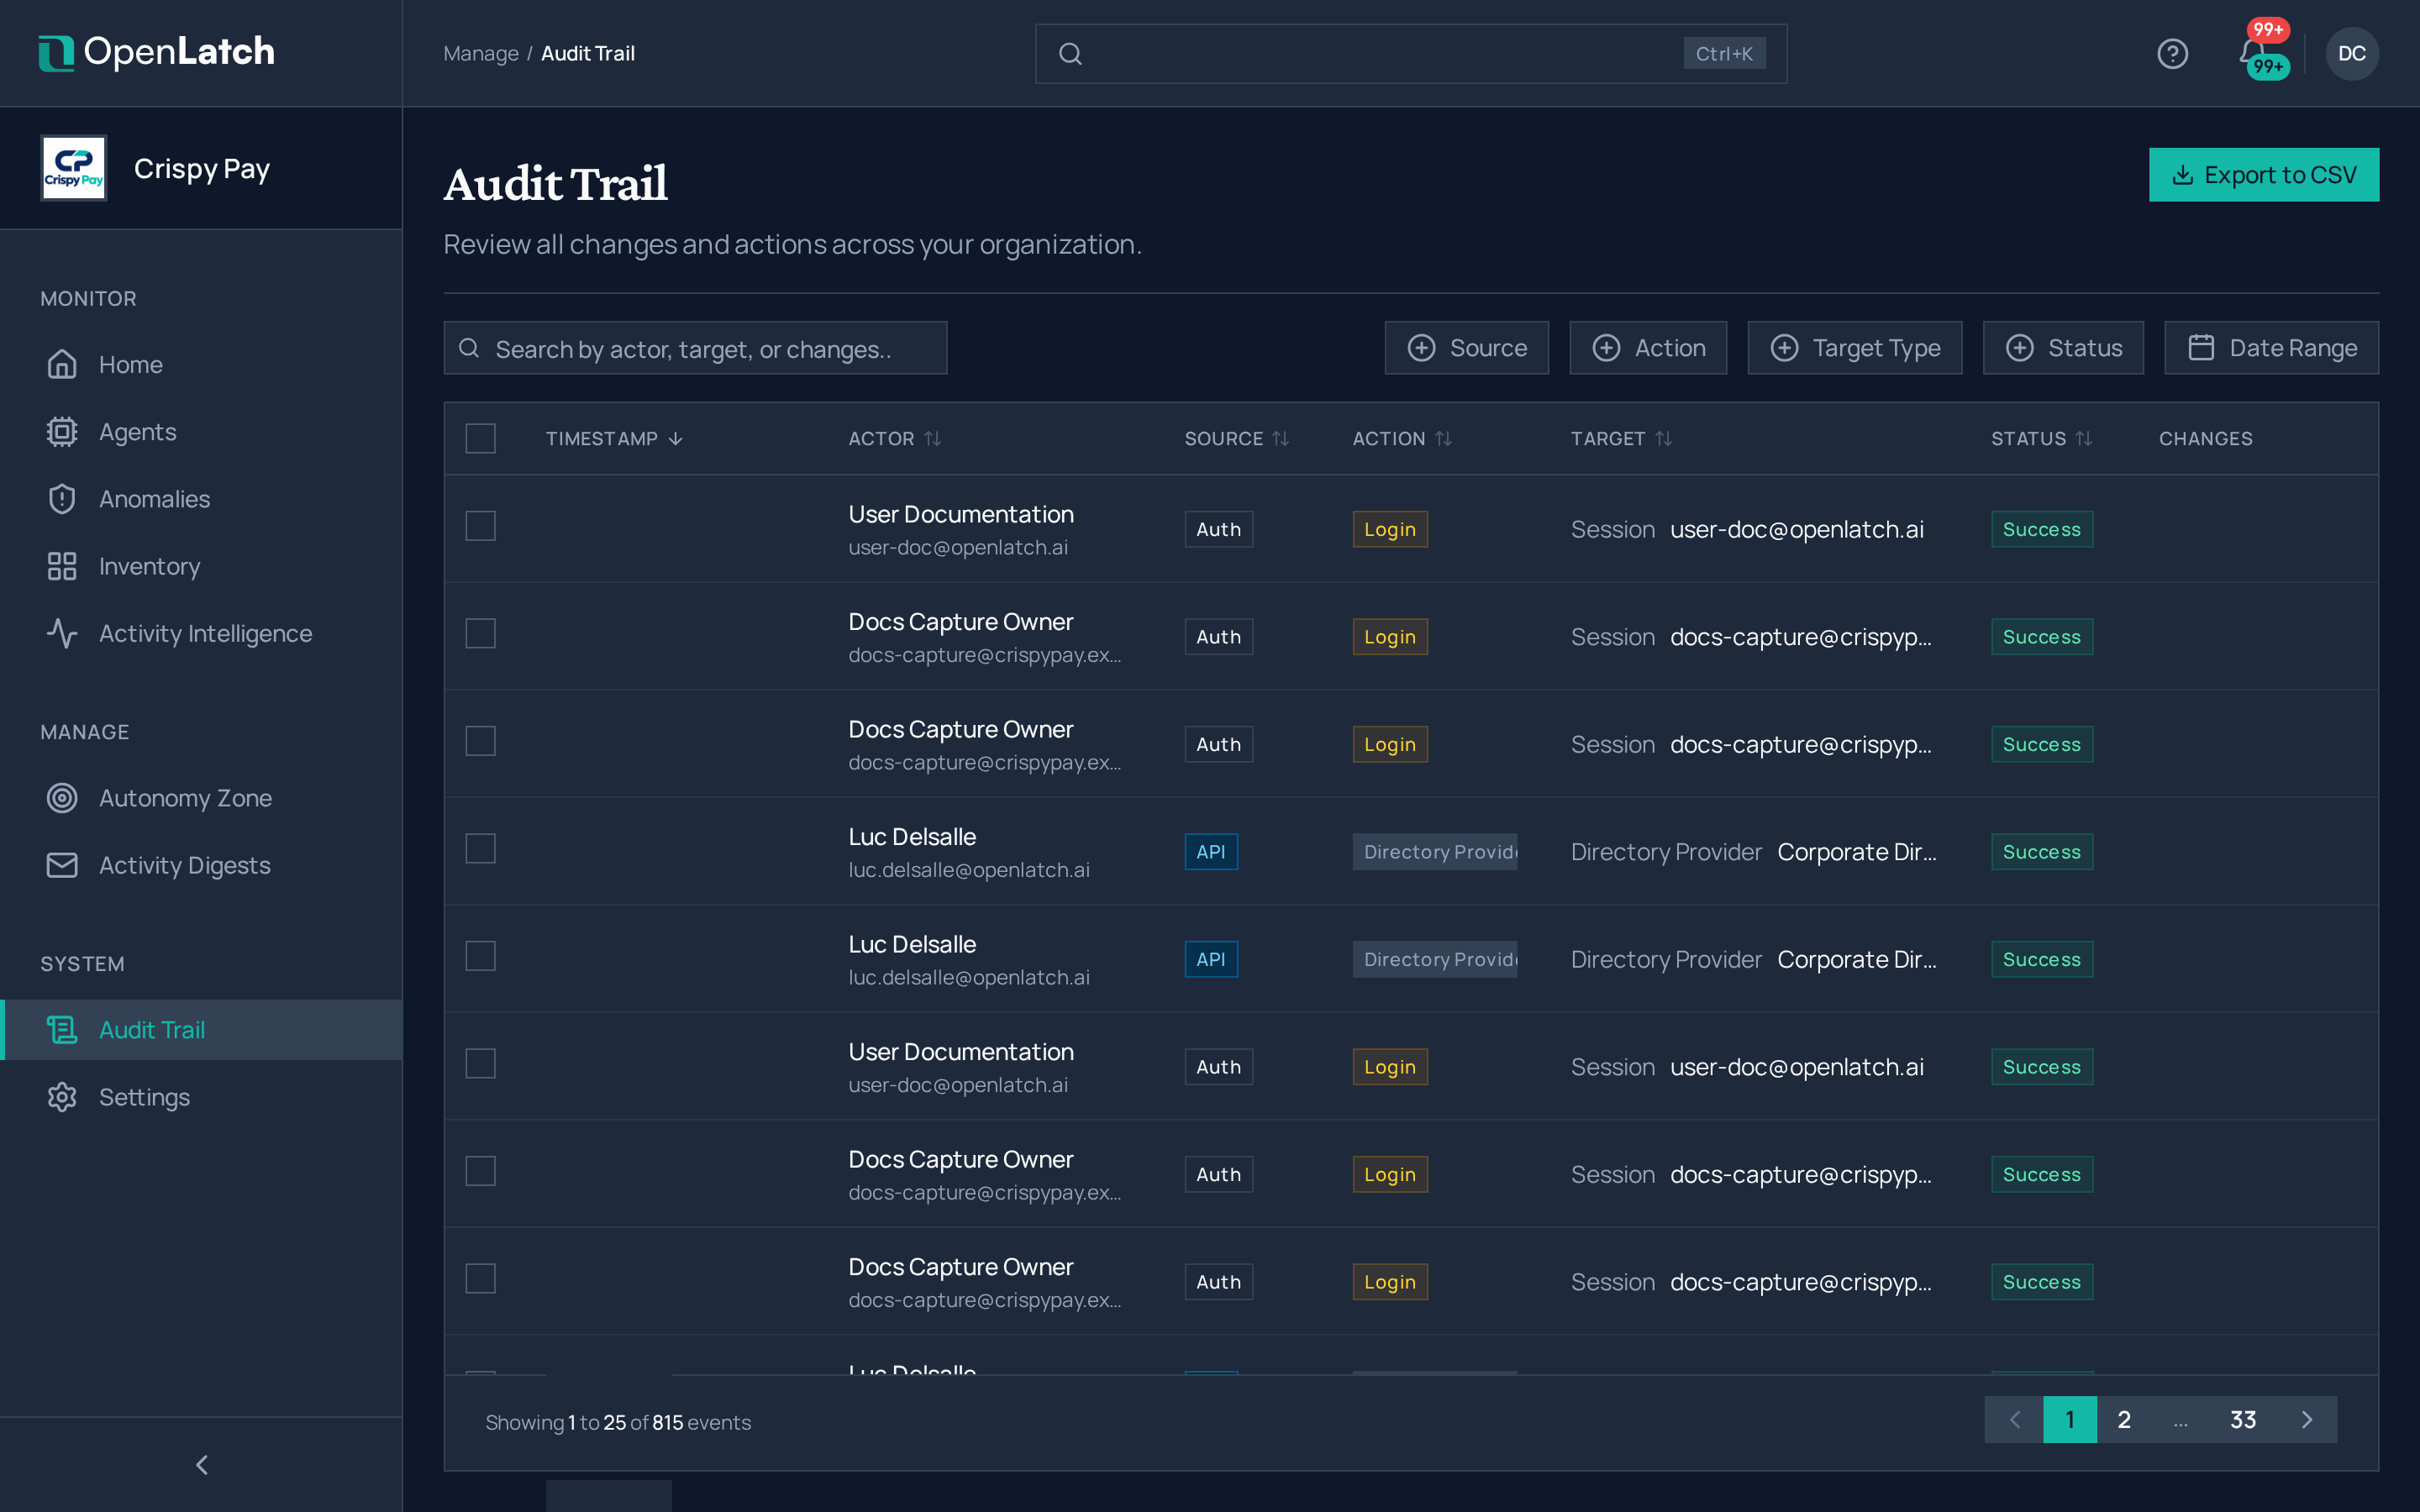Screen dimensions: 2420x1512
Task: Open the Target Type filter dropdown
Action: 1854,348
